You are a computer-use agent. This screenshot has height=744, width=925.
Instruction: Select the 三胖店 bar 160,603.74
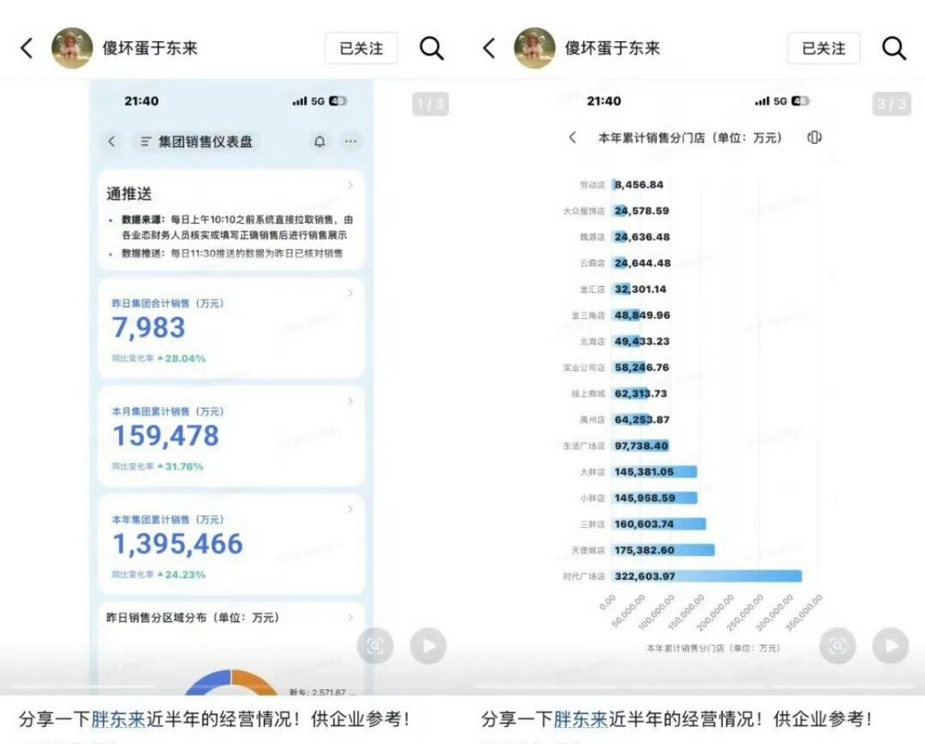pyautogui.click(x=659, y=524)
